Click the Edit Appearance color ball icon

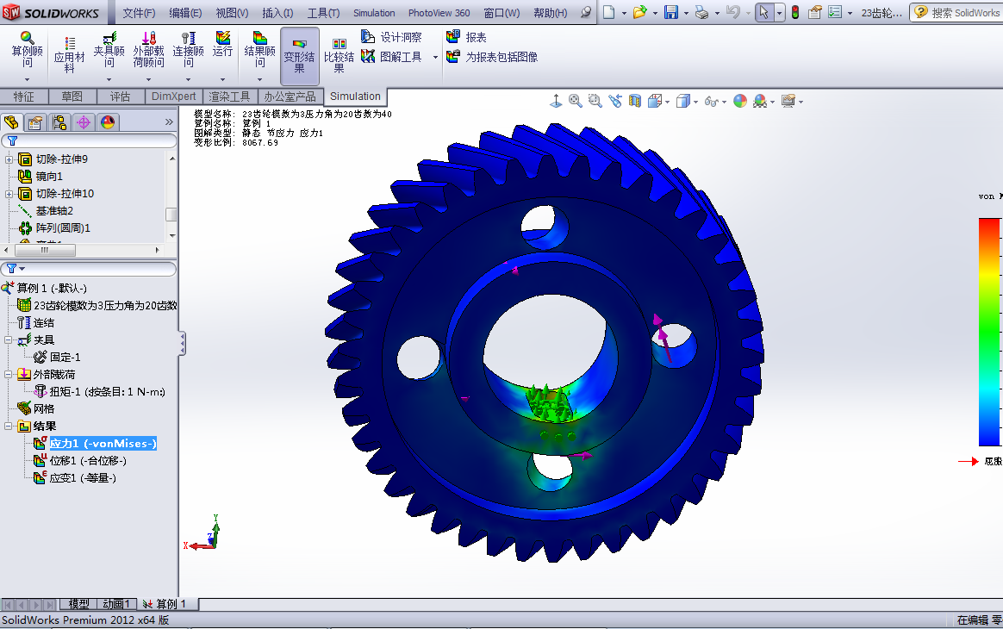coord(739,101)
